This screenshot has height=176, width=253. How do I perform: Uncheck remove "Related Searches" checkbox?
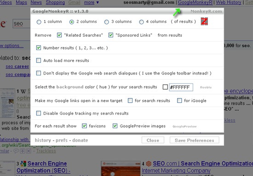(x=59, y=35)
